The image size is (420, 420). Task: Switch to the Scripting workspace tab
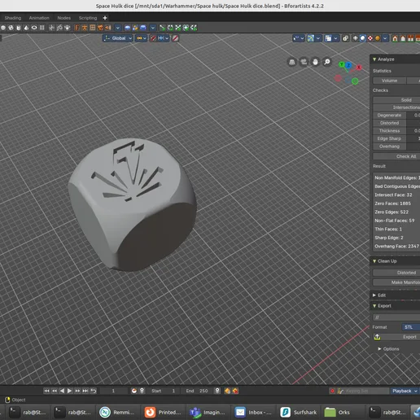point(88,18)
